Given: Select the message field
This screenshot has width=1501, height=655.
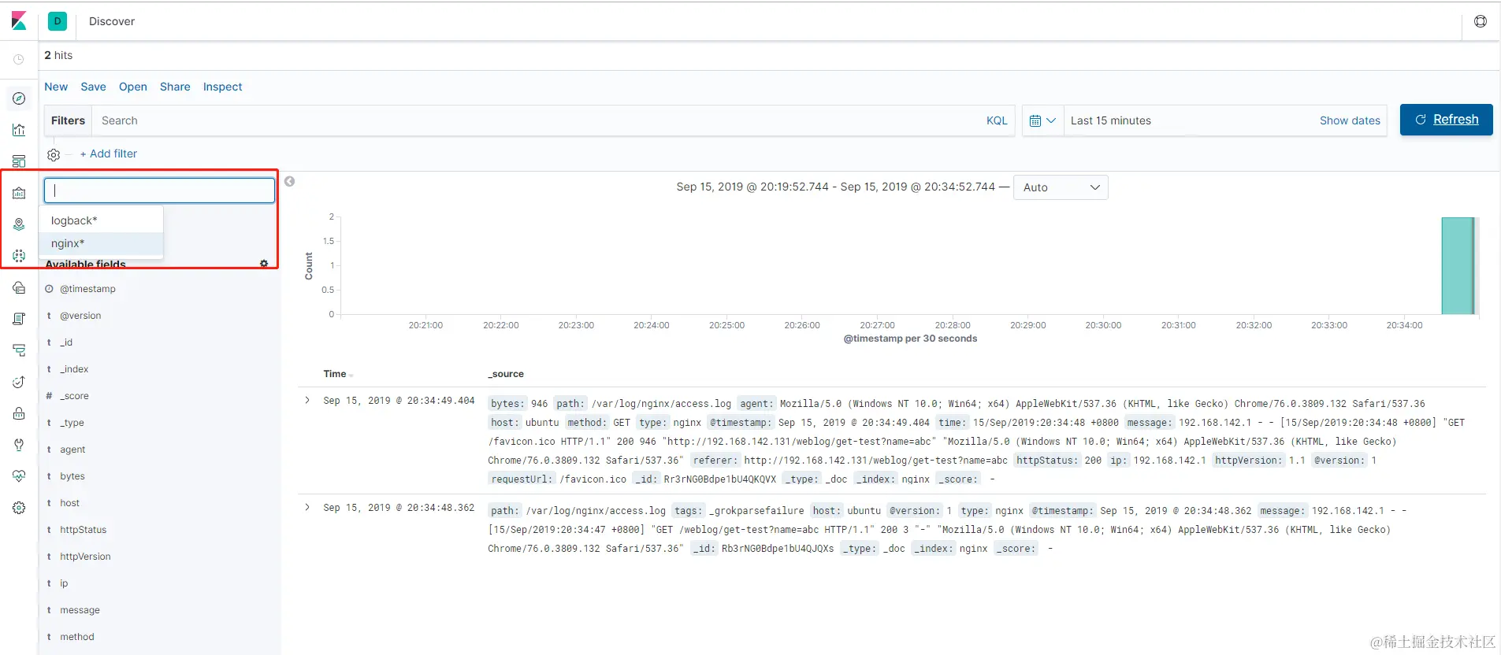Looking at the screenshot, I should (80, 610).
